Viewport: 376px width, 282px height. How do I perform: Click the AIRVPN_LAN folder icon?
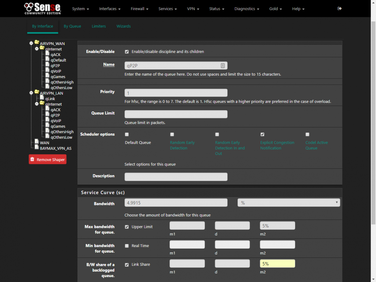tap(37, 92)
